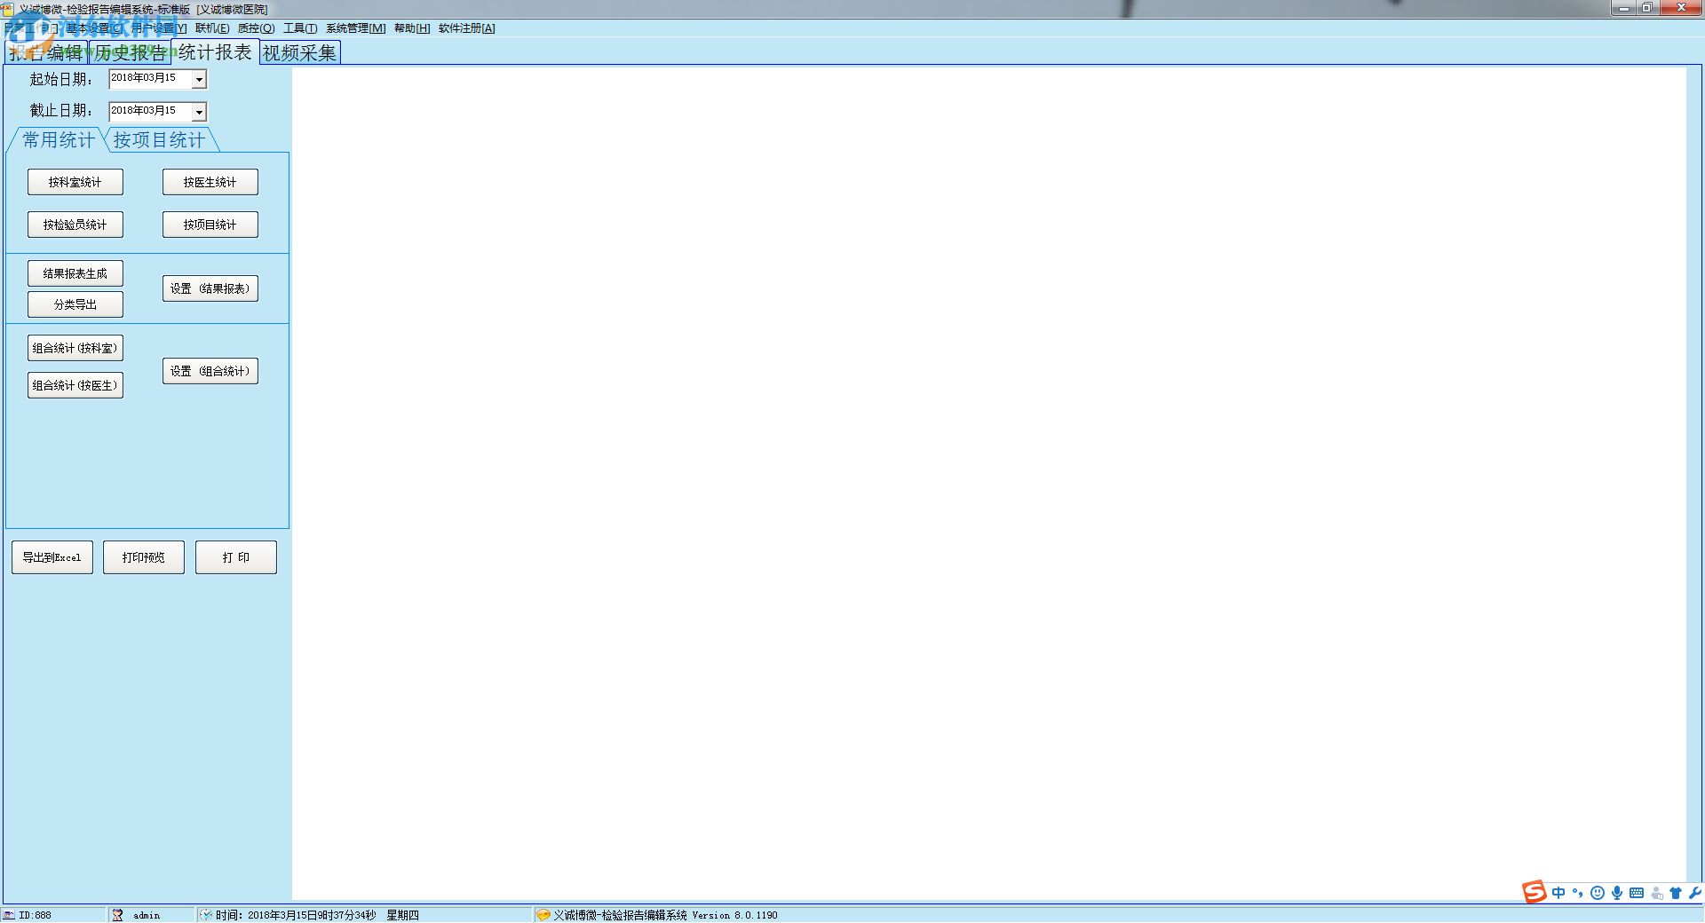Open the 用户设置[Y] menu
This screenshot has height=923, width=1705.
point(159,28)
